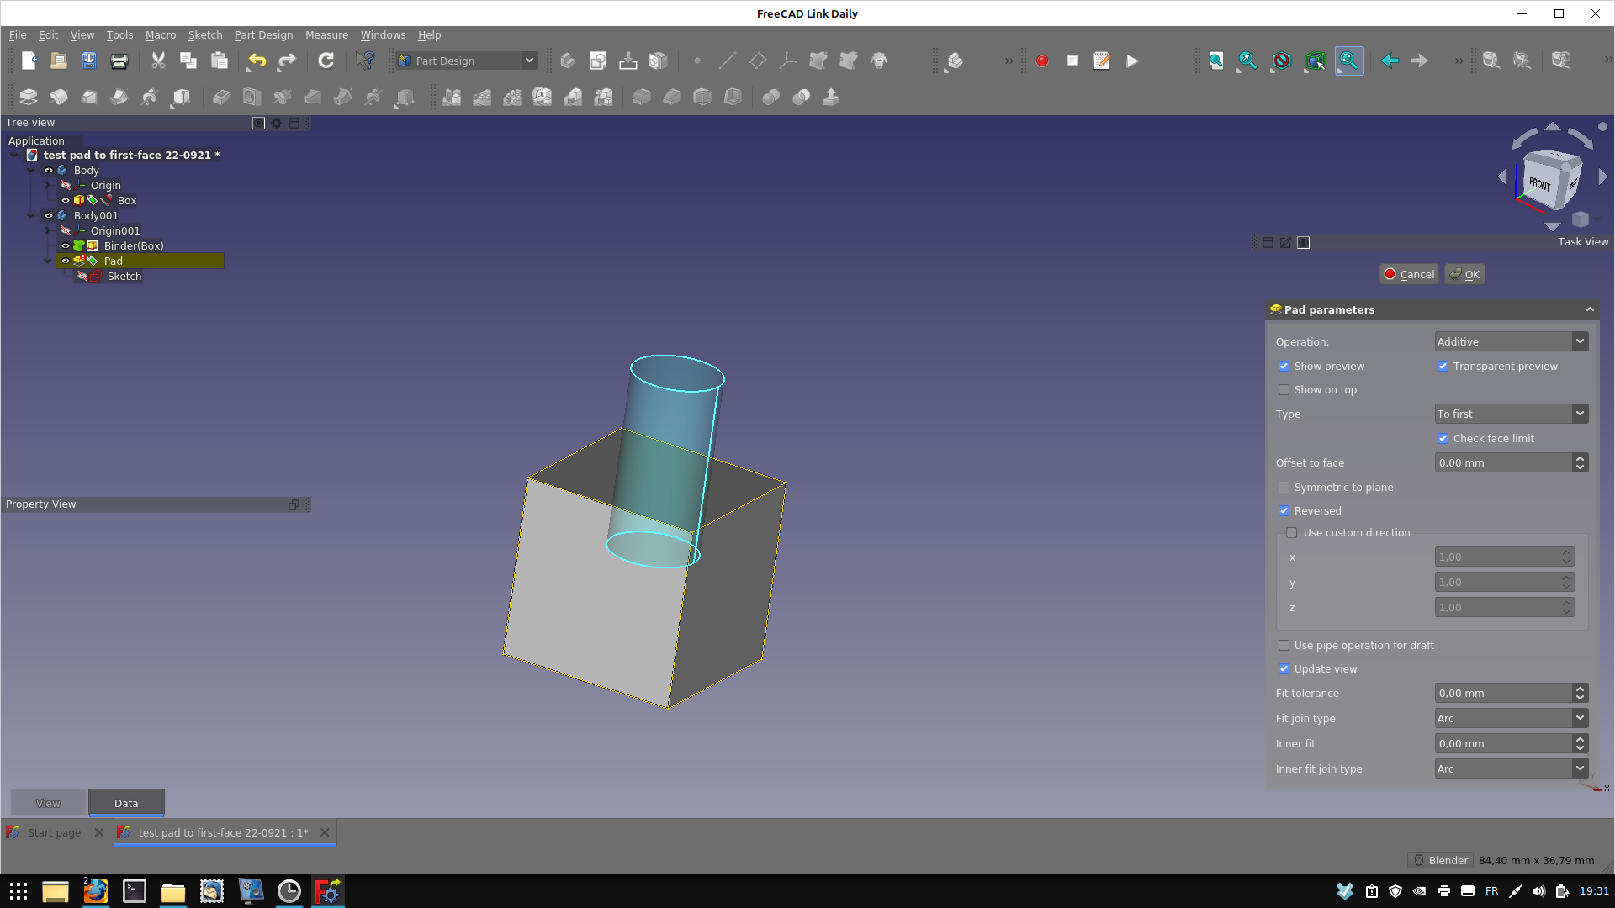Select the Sketch item under Pad in tree
This screenshot has height=908, width=1615.
[124, 276]
